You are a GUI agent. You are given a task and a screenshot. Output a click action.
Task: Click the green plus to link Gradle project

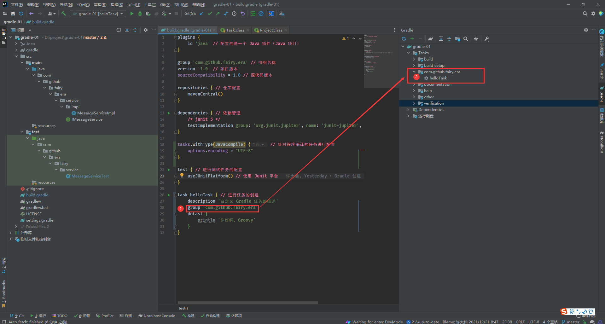tap(412, 39)
